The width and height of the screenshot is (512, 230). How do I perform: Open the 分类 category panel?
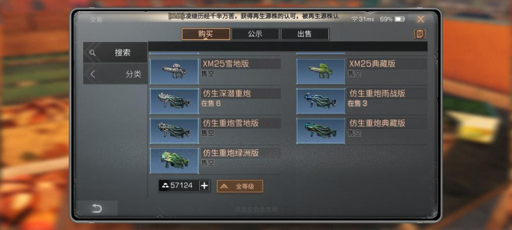115,74
